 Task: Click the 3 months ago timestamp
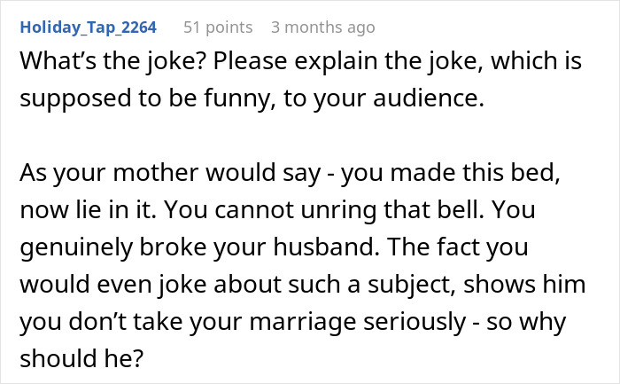(x=322, y=27)
